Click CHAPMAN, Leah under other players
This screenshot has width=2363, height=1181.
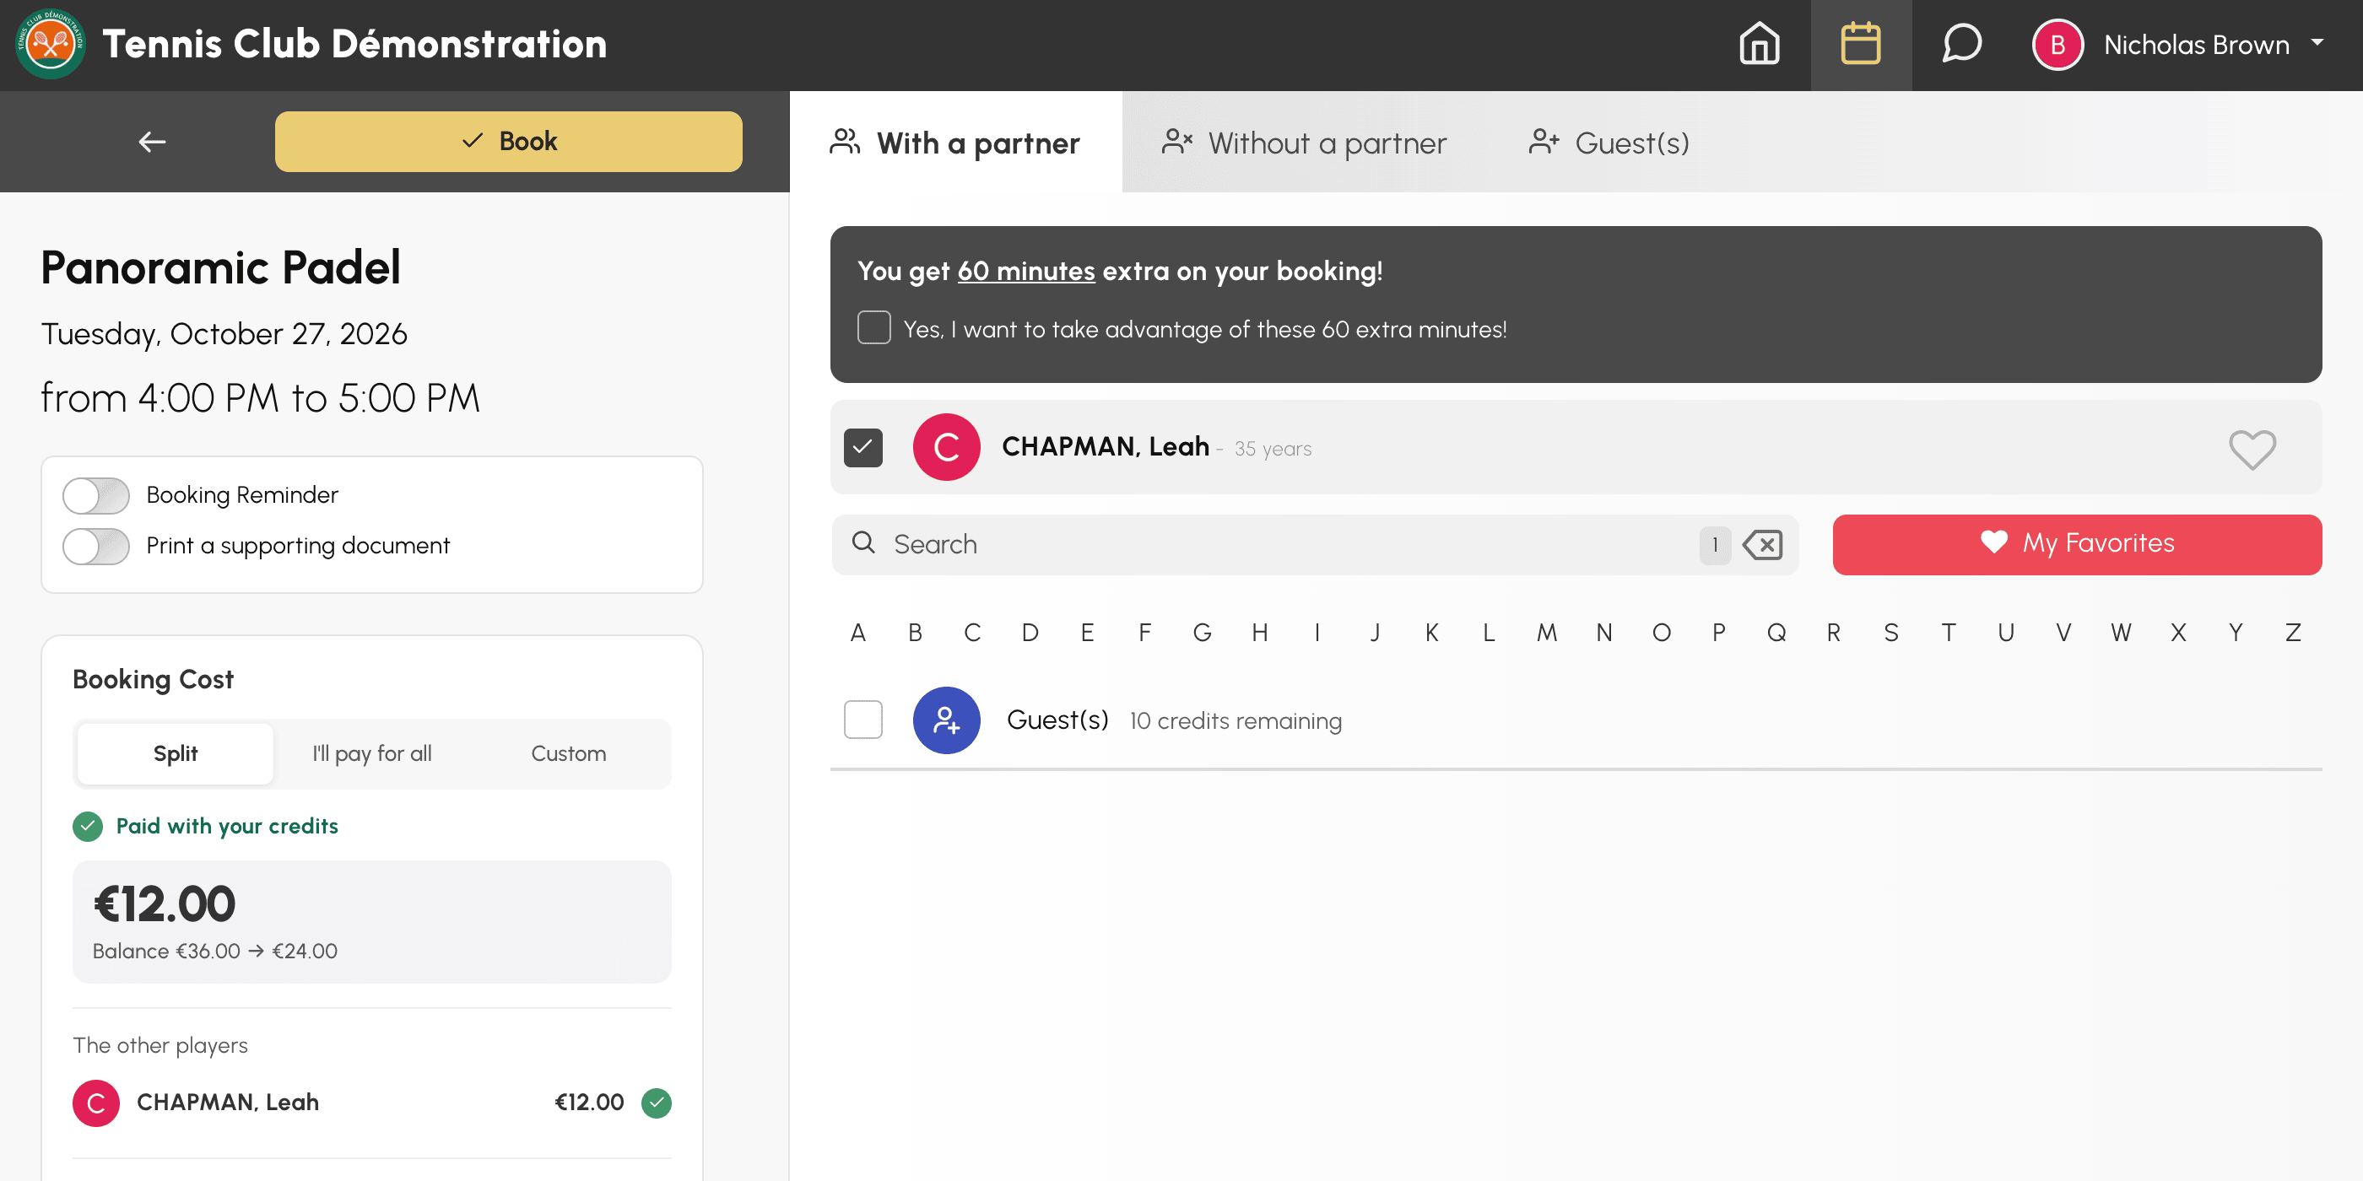(228, 1103)
